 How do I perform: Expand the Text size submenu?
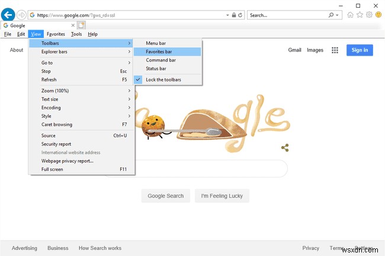(x=82, y=99)
